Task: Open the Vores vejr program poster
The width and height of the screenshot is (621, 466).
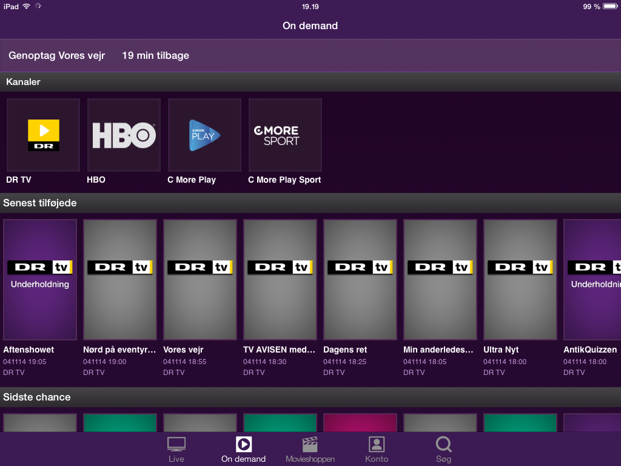Action: 200,279
